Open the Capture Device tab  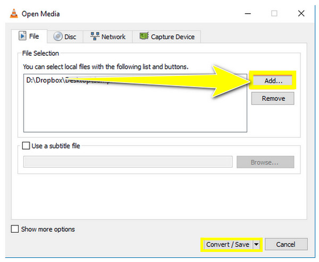click(x=167, y=37)
